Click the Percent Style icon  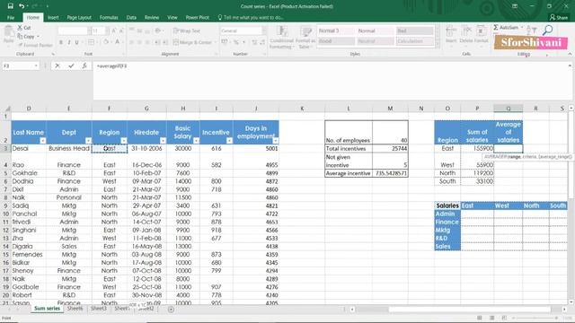(x=236, y=42)
